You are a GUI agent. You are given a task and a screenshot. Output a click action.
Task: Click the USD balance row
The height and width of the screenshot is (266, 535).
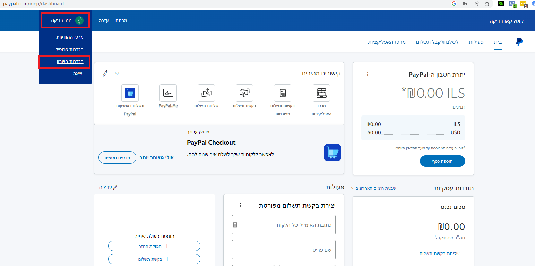click(x=414, y=132)
